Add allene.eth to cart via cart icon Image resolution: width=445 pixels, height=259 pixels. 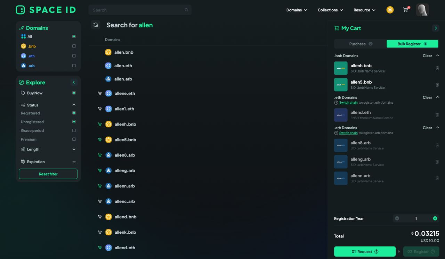tap(100, 93)
